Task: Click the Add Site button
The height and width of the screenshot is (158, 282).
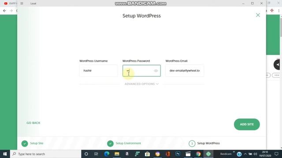Action: pyautogui.click(x=247, y=124)
